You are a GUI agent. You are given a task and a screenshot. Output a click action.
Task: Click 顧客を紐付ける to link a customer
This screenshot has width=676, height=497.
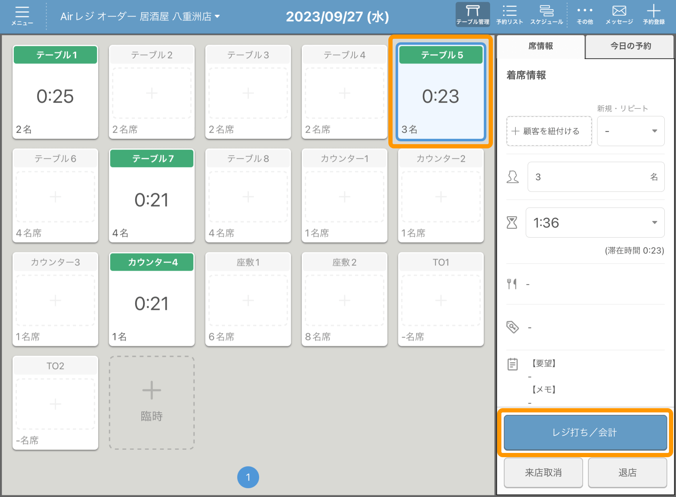[549, 131]
